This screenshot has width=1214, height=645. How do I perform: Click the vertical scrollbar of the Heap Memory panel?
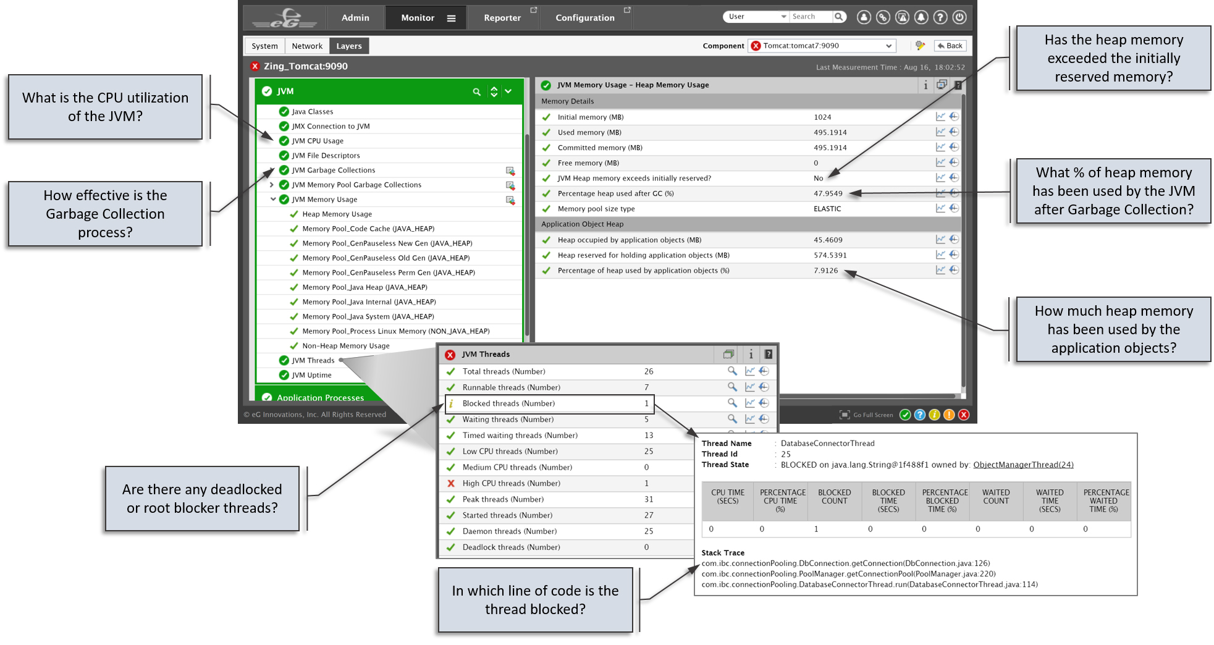(963, 241)
